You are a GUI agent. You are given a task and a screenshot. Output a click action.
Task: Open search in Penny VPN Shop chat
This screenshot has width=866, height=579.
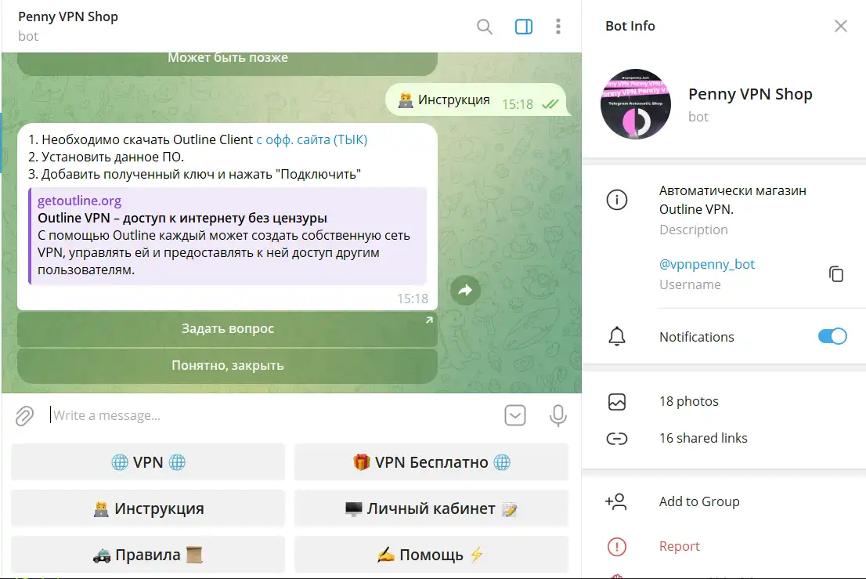click(x=485, y=27)
